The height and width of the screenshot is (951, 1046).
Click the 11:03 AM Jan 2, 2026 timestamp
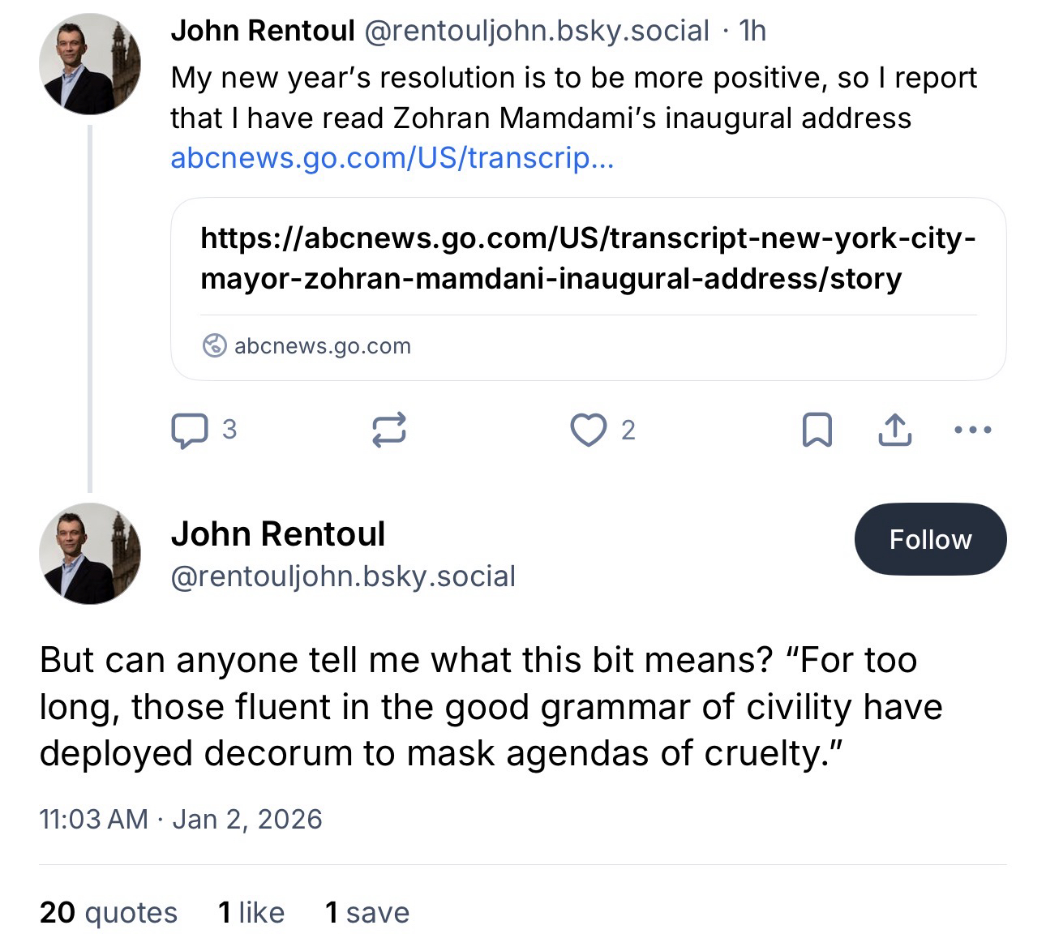click(180, 819)
